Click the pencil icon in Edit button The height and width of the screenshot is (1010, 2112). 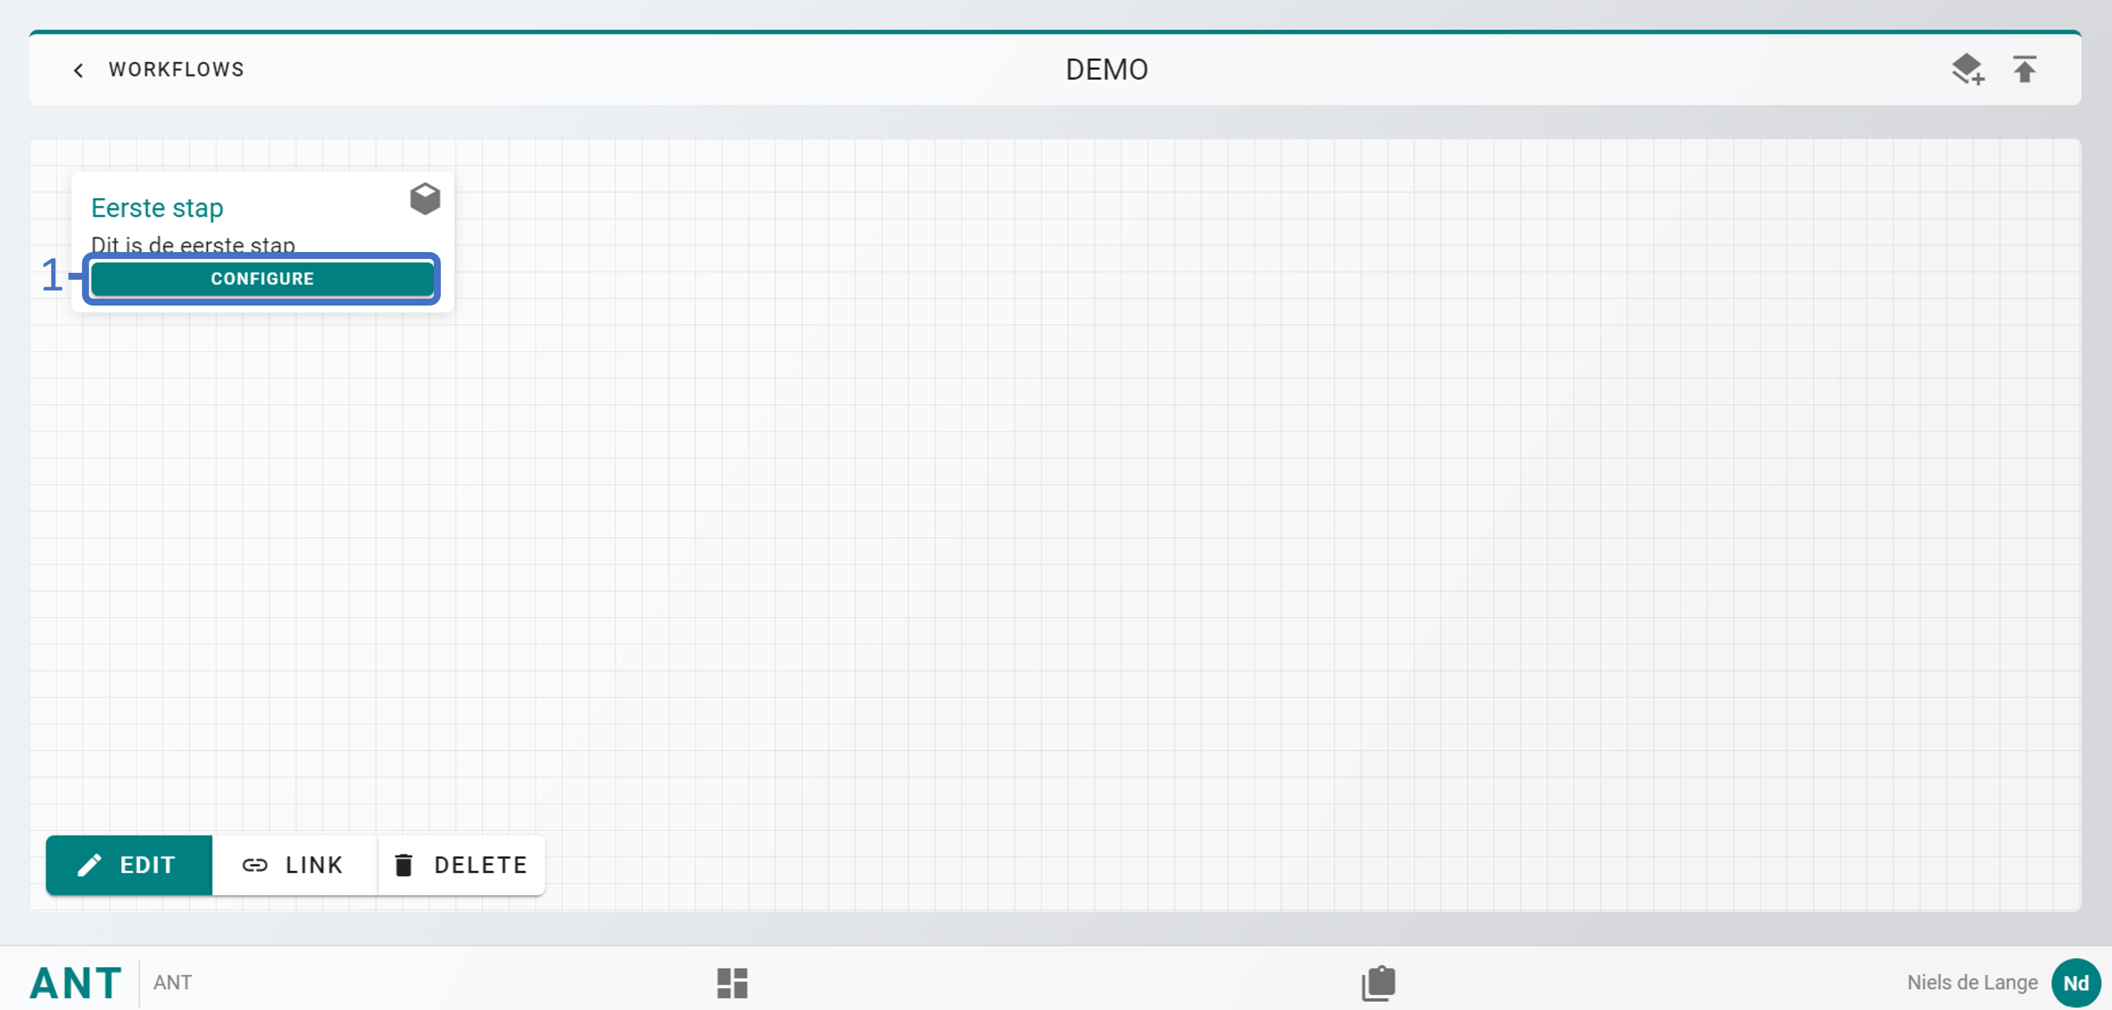point(90,865)
